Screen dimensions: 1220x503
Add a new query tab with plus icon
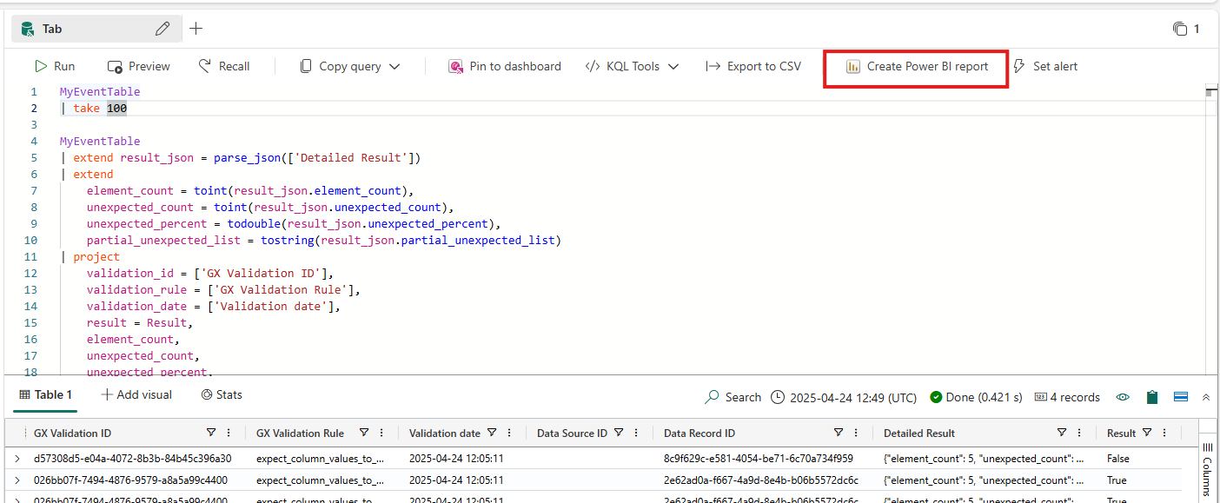click(196, 29)
